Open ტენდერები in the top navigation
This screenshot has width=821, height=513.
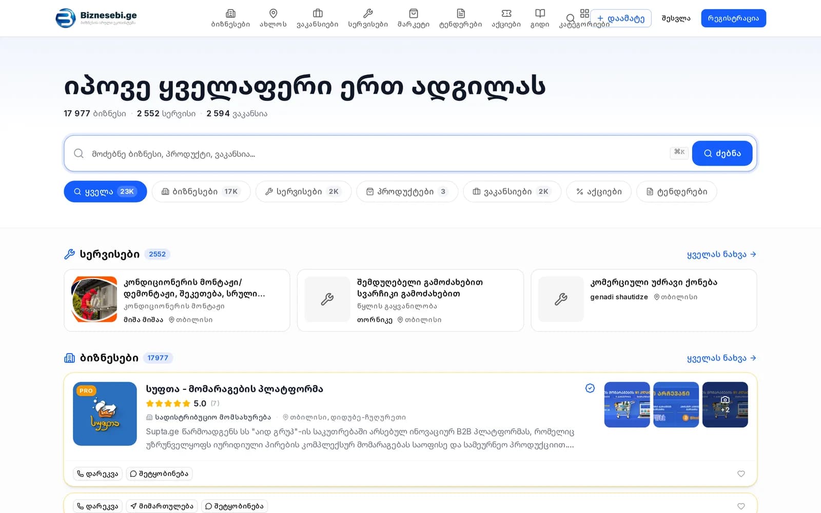click(461, 18)
